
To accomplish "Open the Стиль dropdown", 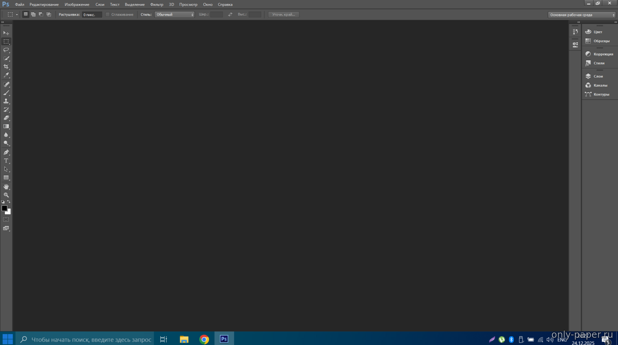I will pos(174,14).
